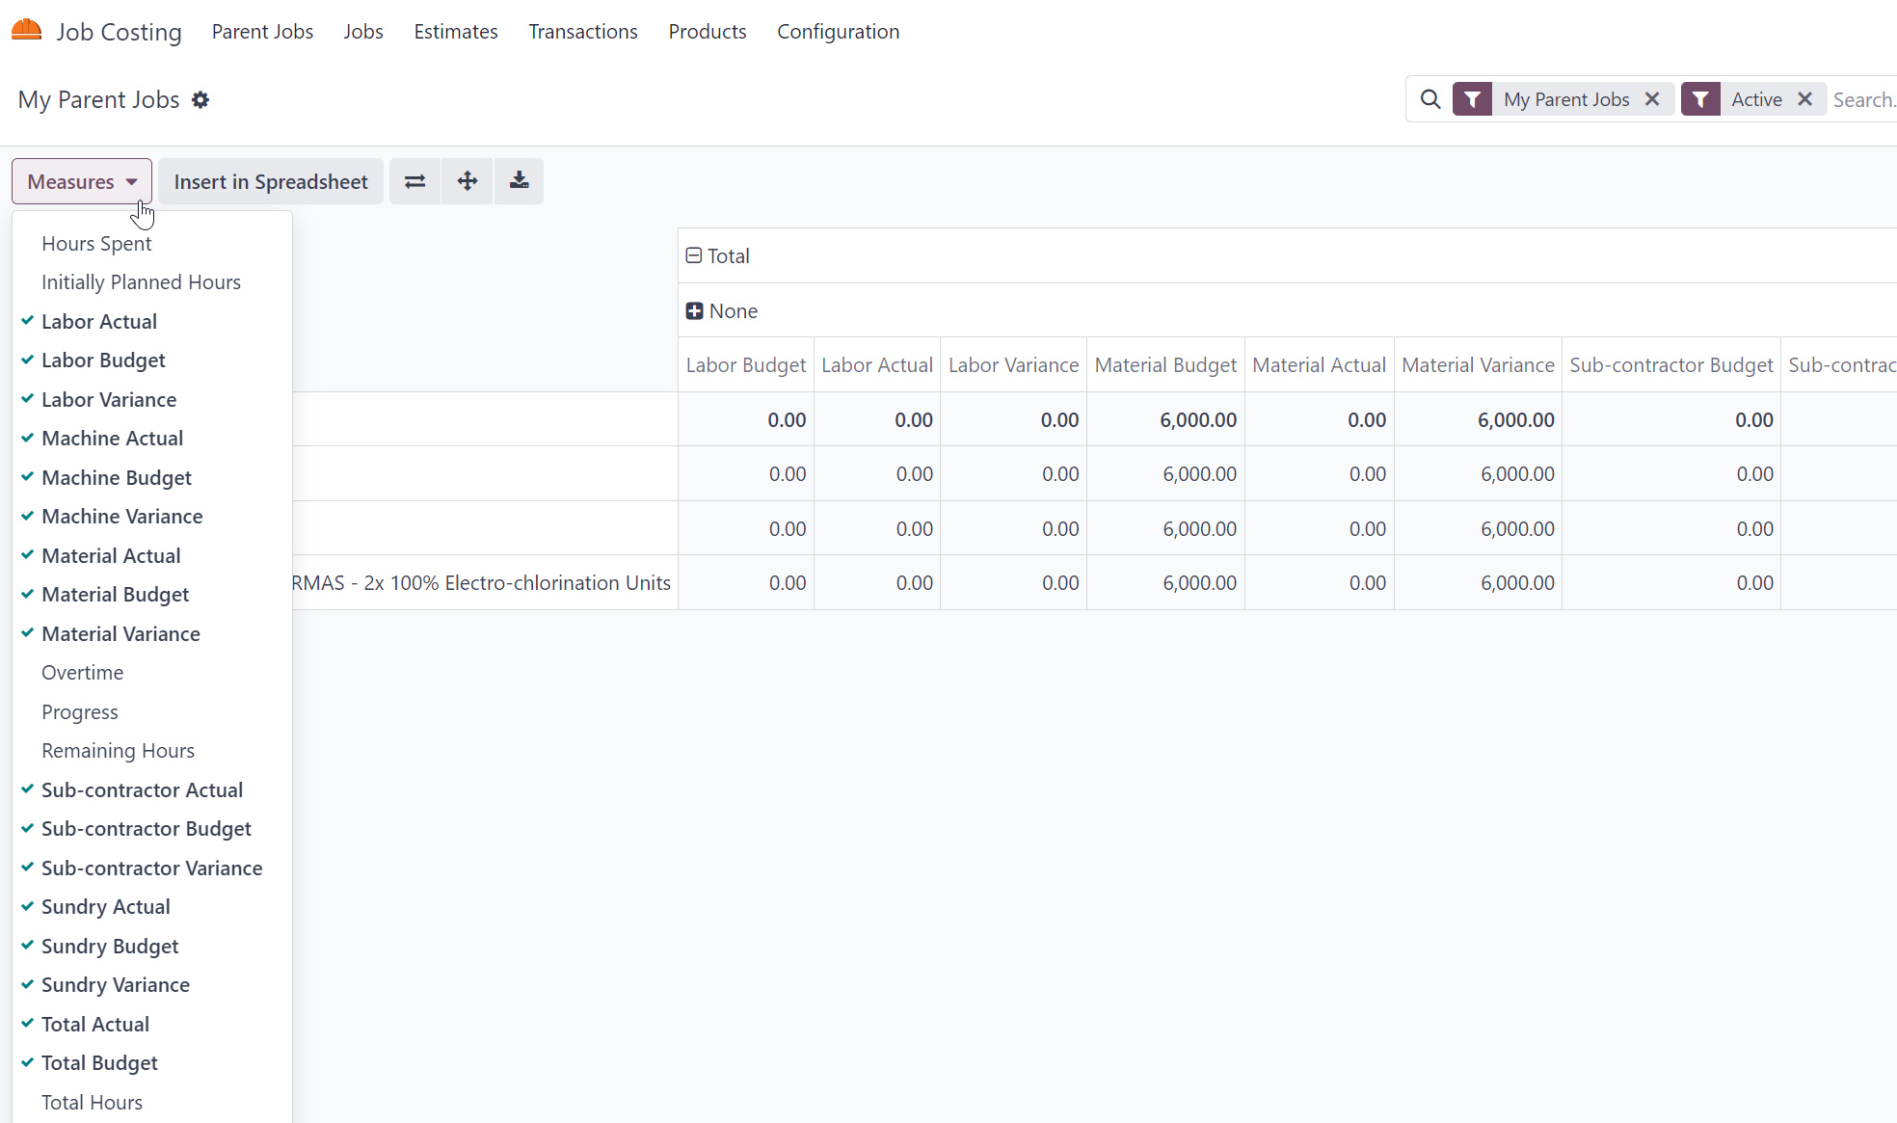Uncheck the Labor Actual measure

[99, 322]
